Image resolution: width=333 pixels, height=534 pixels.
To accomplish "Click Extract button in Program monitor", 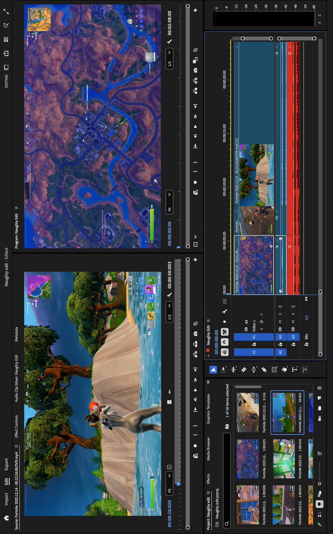I will coord(195,80).
